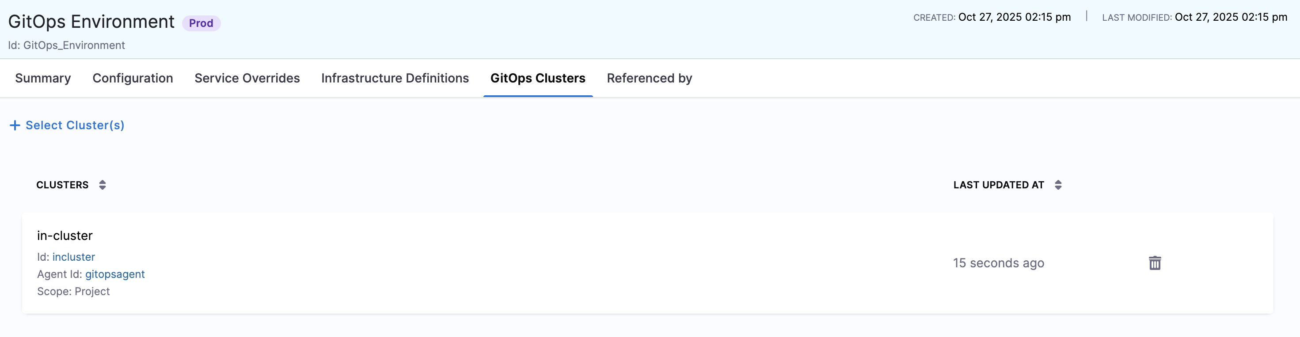Sort by Last Updated At arrows
The image size is (1300, 337).
pos(1058,185)
